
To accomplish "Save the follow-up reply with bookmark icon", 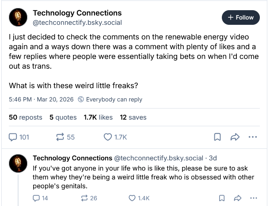I will 222,198.
